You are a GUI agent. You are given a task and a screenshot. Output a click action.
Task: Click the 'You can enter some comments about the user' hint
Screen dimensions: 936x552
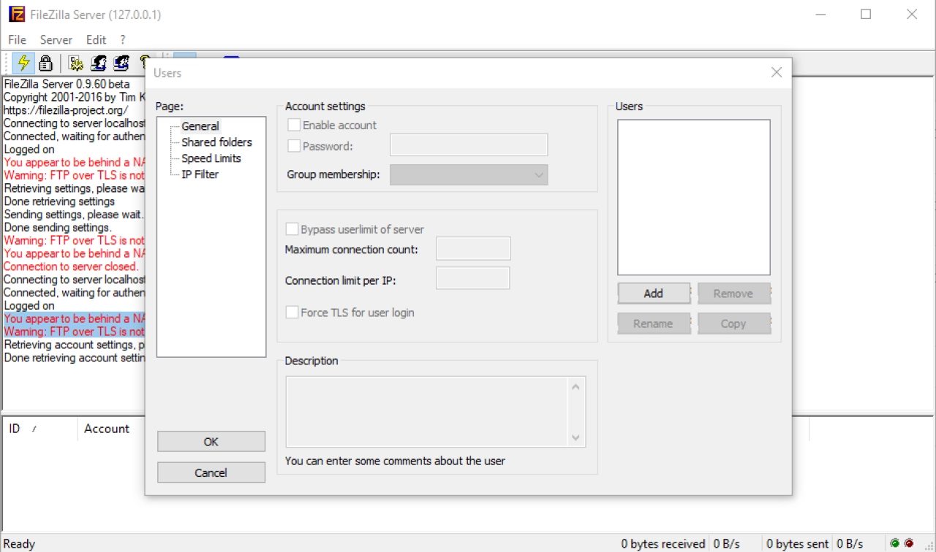pos(395,461)
